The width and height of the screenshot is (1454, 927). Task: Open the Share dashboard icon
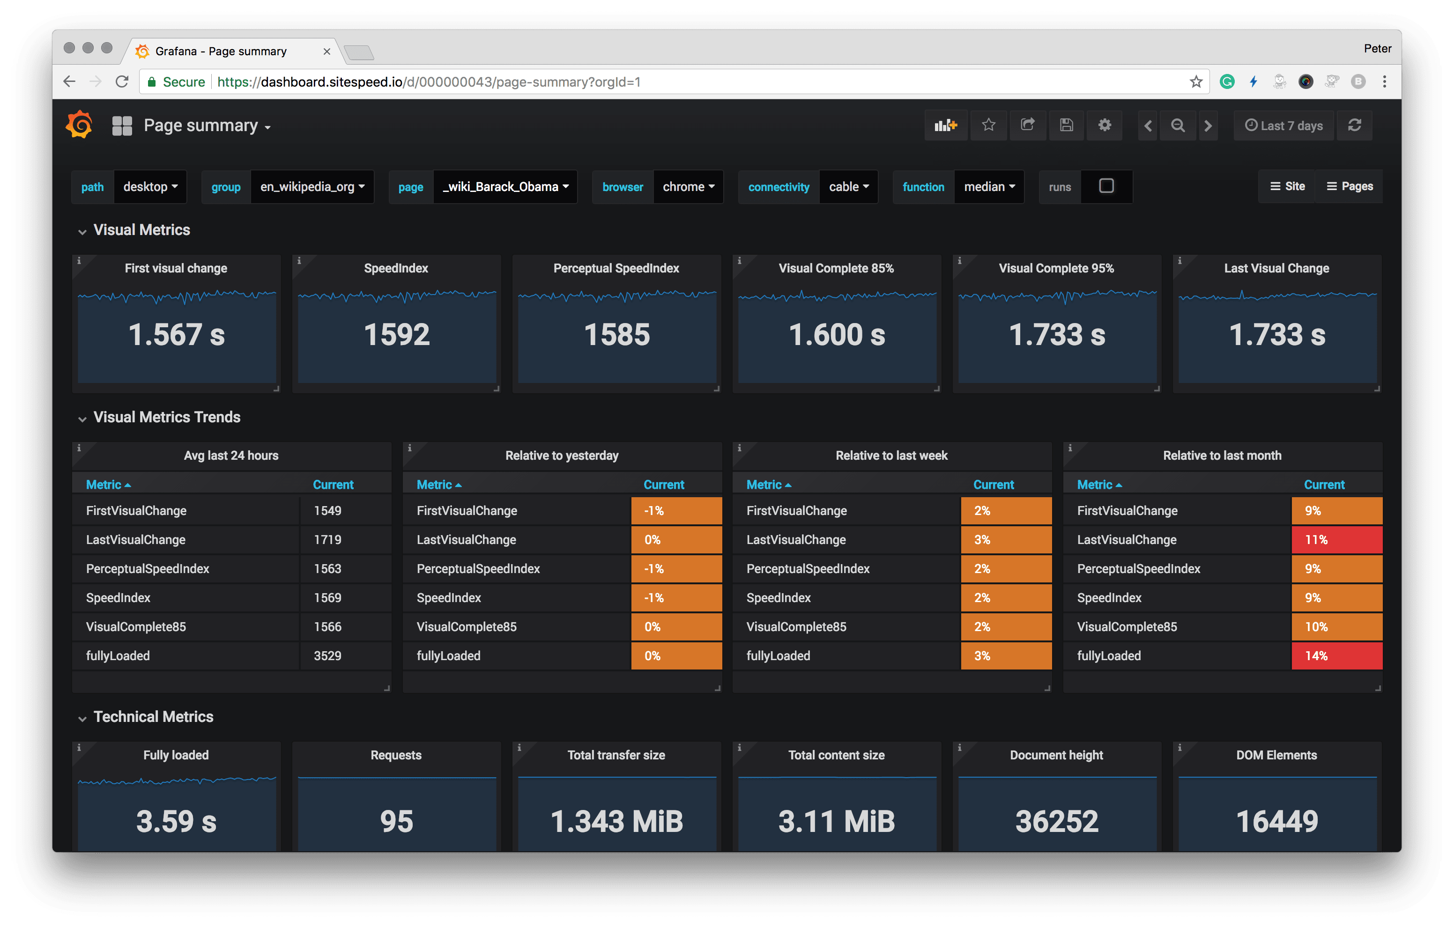coord(1027,125)
